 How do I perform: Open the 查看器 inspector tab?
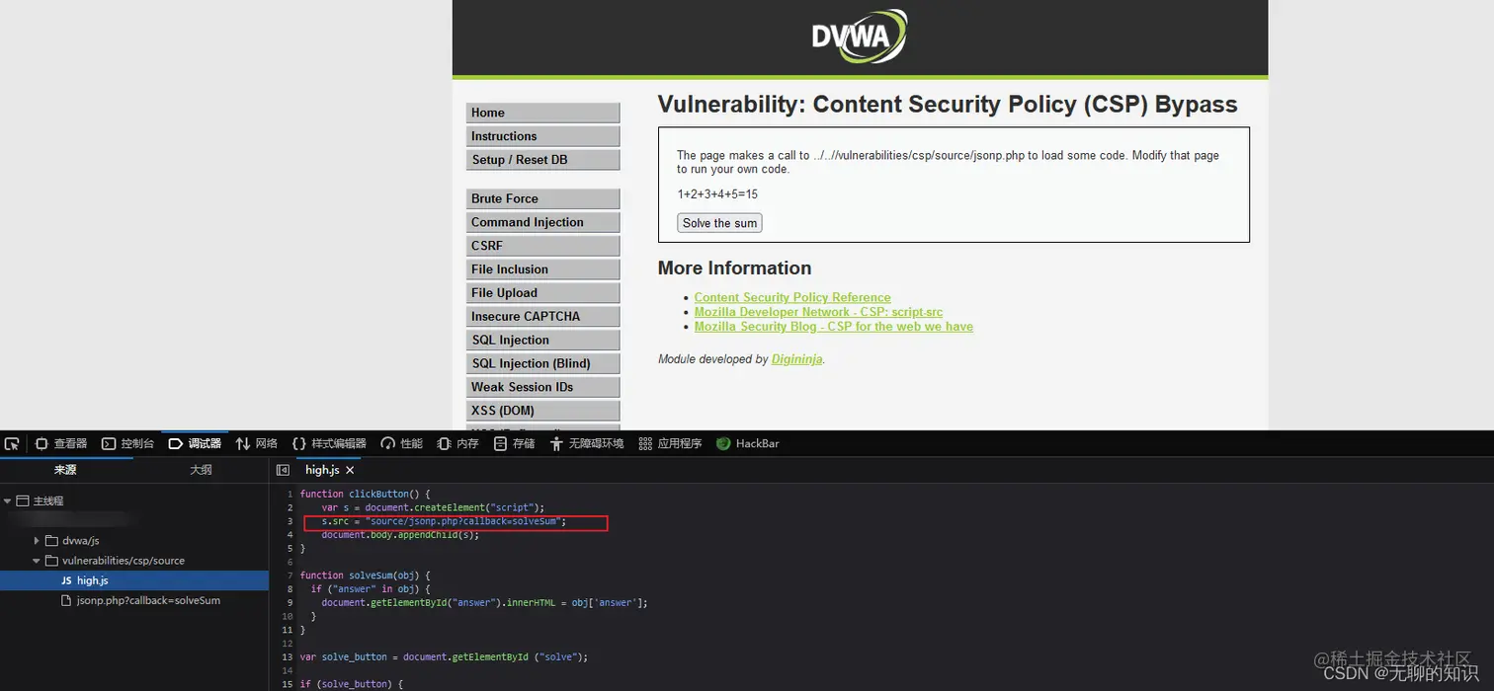tap(61, 444)
